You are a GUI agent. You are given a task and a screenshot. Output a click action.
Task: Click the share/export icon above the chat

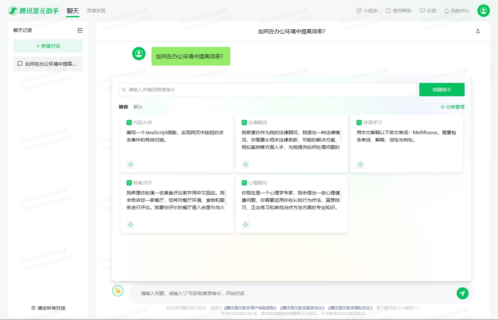(478, 31)
